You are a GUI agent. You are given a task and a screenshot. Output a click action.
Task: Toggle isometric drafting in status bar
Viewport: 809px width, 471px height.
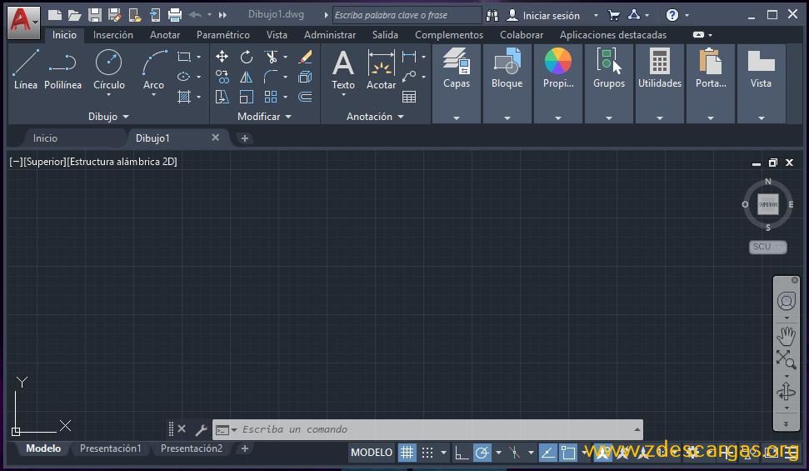click(x=514, y=453)
